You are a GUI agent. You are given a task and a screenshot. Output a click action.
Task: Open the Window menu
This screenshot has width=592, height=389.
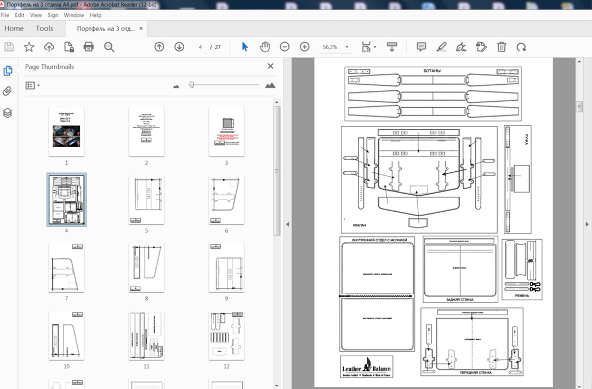click(x=74, y=15)
